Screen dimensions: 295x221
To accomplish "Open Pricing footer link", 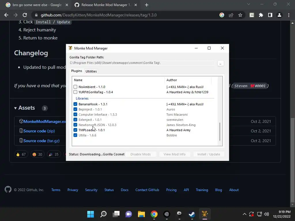I will click(x=171, y=190).
